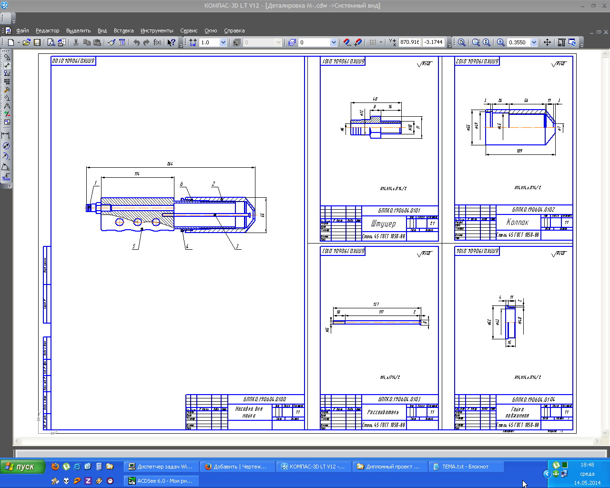610x488 pixels.
Task: Open the Сервис menu
Action: click(189, 30)
